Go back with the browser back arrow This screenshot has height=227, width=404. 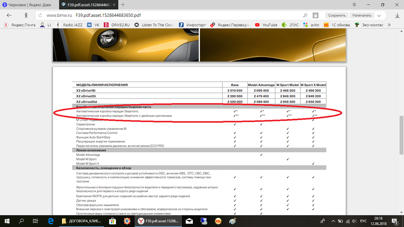click(9, 15)
